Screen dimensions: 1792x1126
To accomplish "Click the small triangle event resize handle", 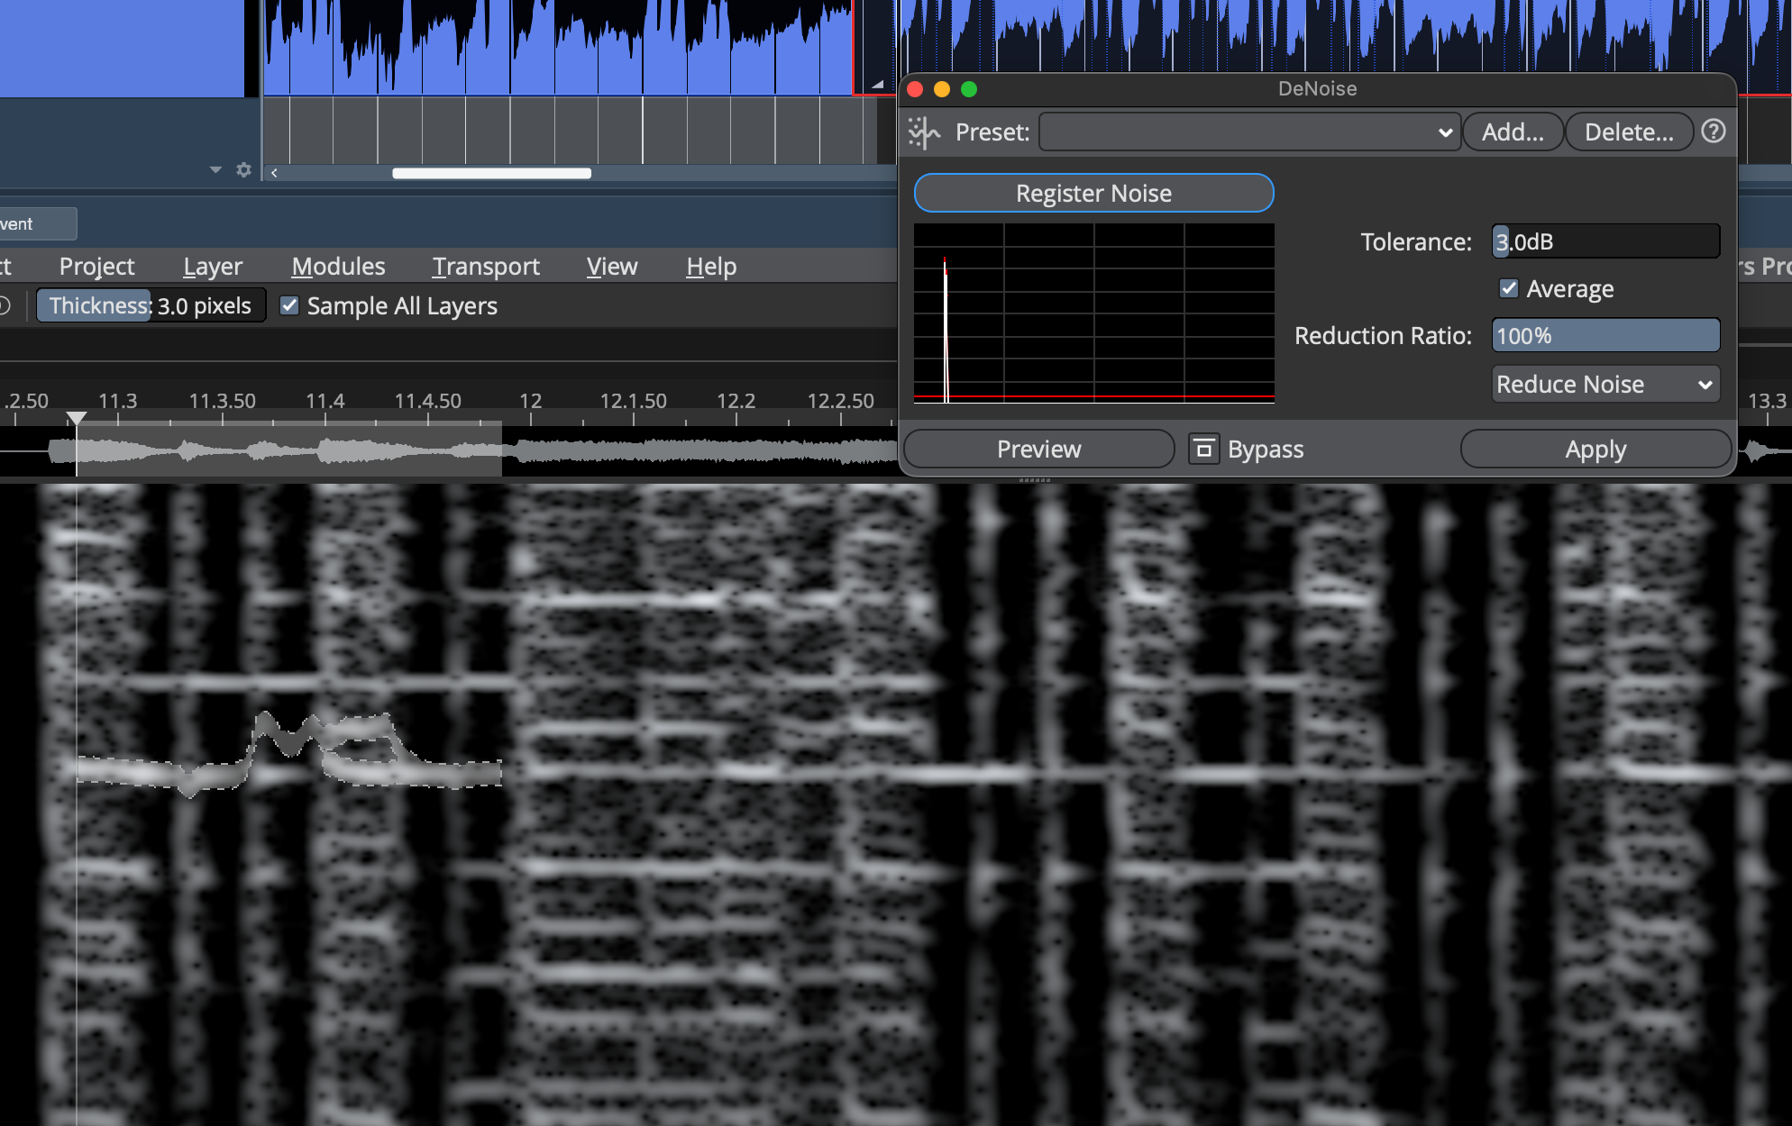I will [877, 84].
